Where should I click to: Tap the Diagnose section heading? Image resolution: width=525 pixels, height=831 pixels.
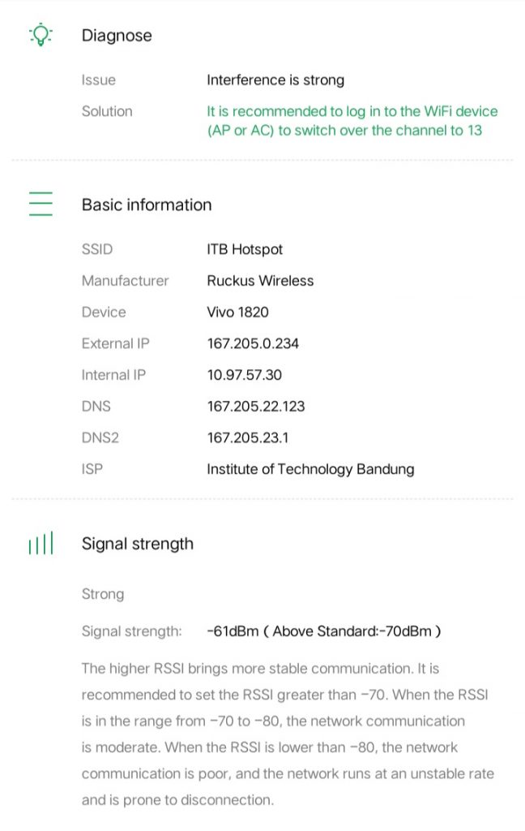coord(117,36)
